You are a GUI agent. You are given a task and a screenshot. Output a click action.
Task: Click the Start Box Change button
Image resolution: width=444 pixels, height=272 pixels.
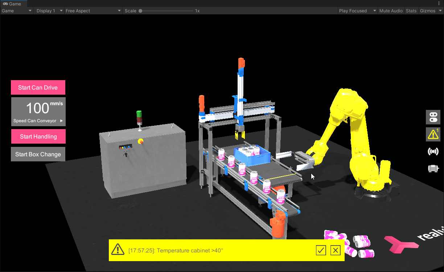[x=38, y=154]
